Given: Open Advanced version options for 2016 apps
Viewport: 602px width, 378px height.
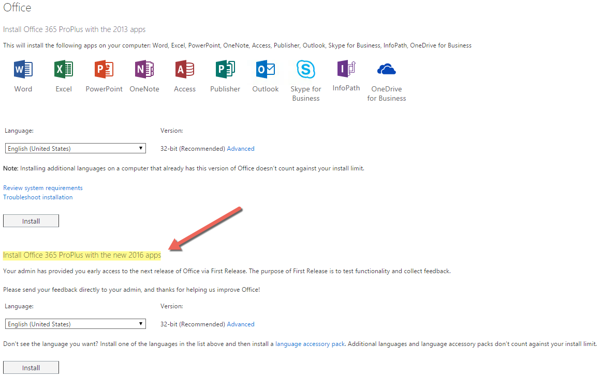Looking at the screenshot, I should pyautogui.click(x=241, y=324).
